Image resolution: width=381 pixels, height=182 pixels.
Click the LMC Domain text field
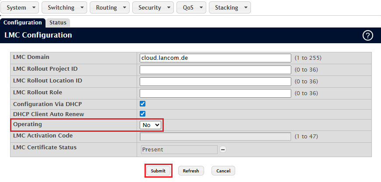tap(215, 58)
